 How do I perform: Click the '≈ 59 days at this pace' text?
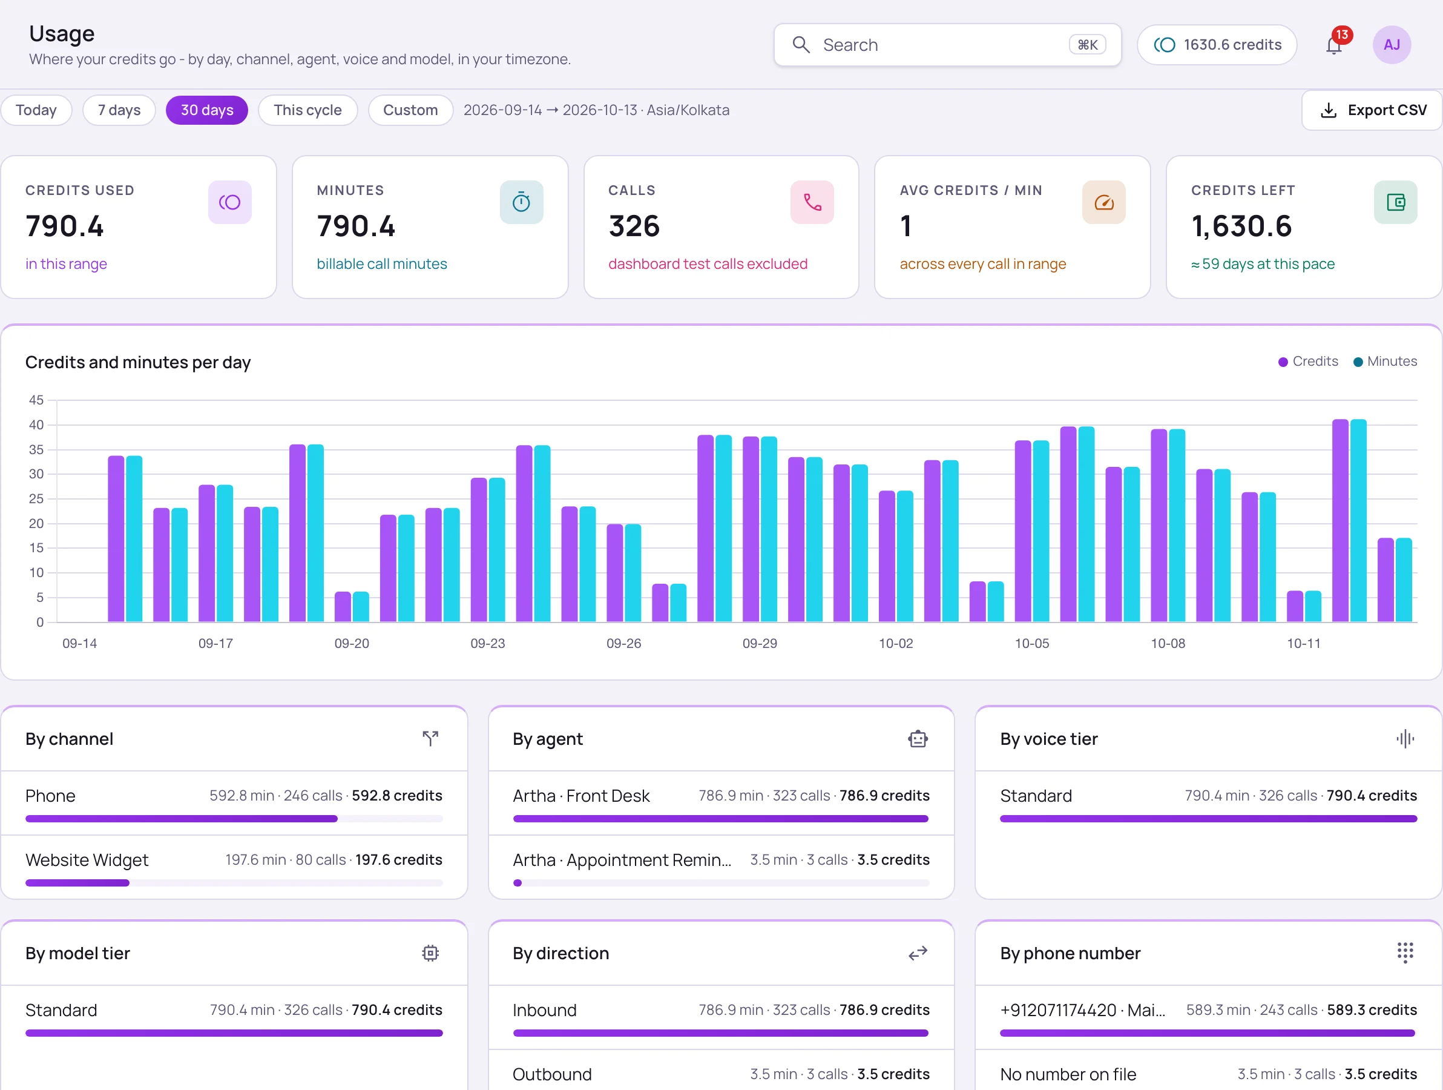(x=1263, y=263)
